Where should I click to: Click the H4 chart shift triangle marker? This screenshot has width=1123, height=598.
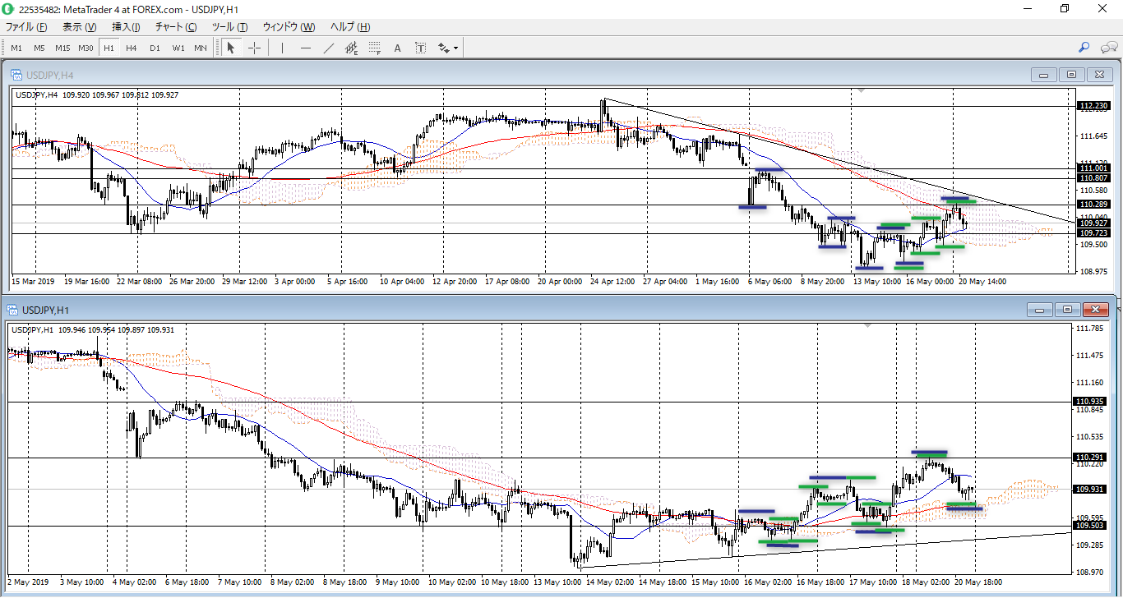(859, 91)
